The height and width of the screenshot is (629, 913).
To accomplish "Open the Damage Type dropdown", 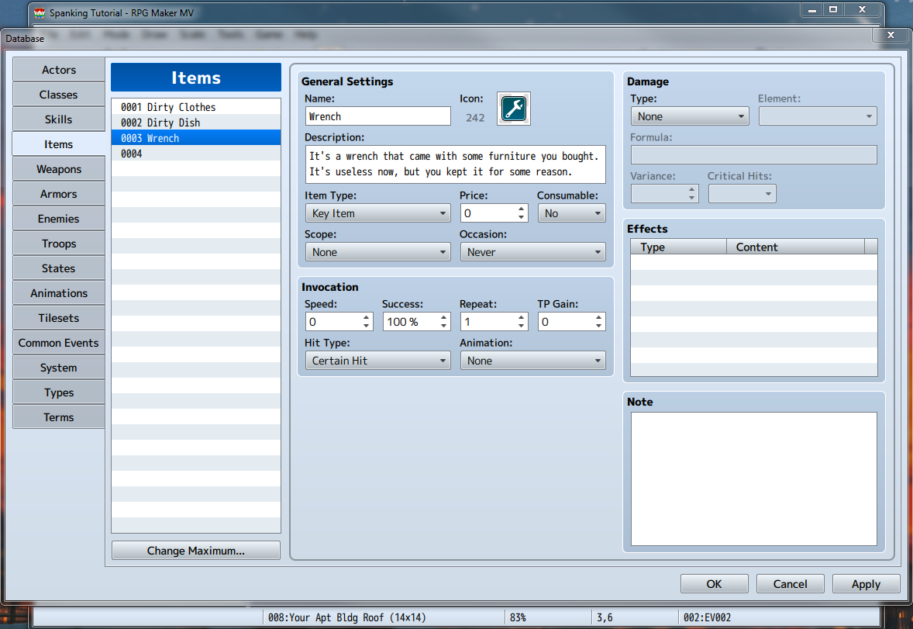I will (x=690, y=116).
